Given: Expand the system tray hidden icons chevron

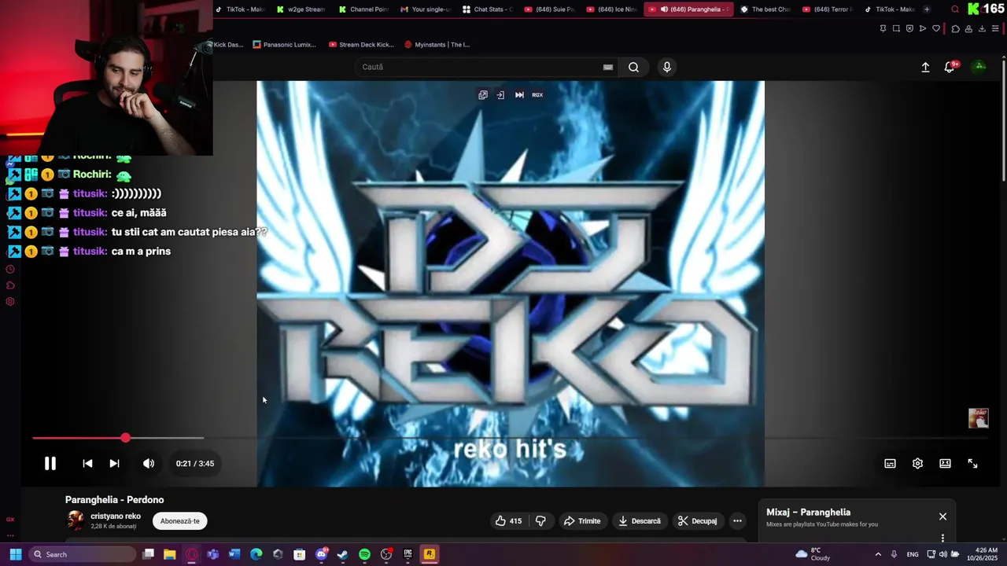Looking at the screenshot, I should tap(878, 554).
